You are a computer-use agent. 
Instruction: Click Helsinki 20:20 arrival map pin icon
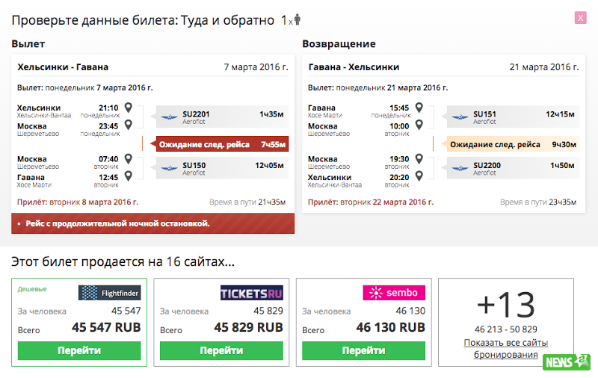point(419,176)
